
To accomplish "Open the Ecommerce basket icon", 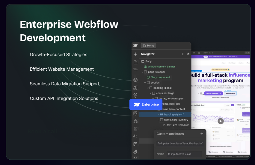I will (135, 136).
